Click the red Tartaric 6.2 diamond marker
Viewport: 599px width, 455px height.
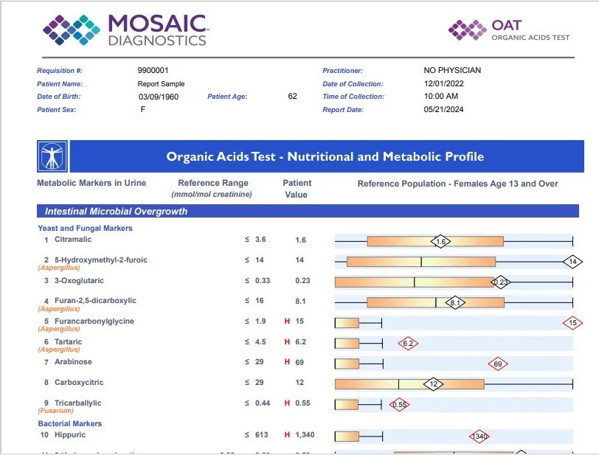point(408,344)
